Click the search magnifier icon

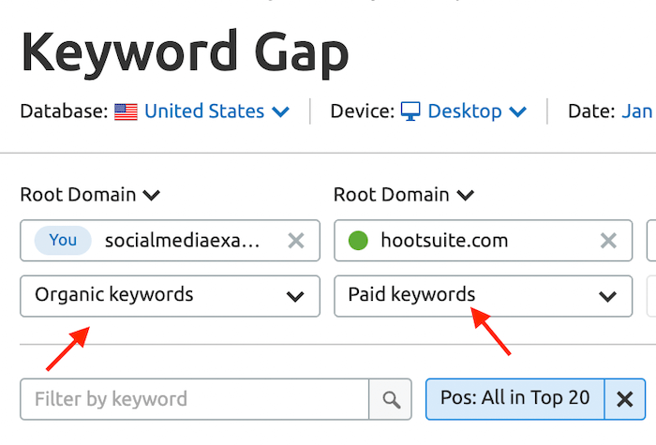pyautogui.click(x=391, y=399)
